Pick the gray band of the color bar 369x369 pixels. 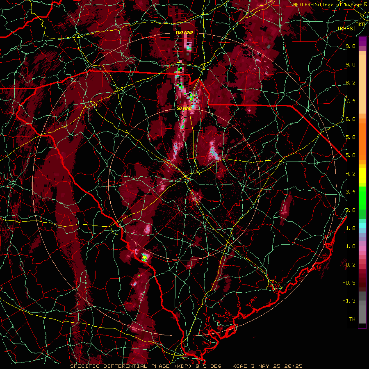362,307
